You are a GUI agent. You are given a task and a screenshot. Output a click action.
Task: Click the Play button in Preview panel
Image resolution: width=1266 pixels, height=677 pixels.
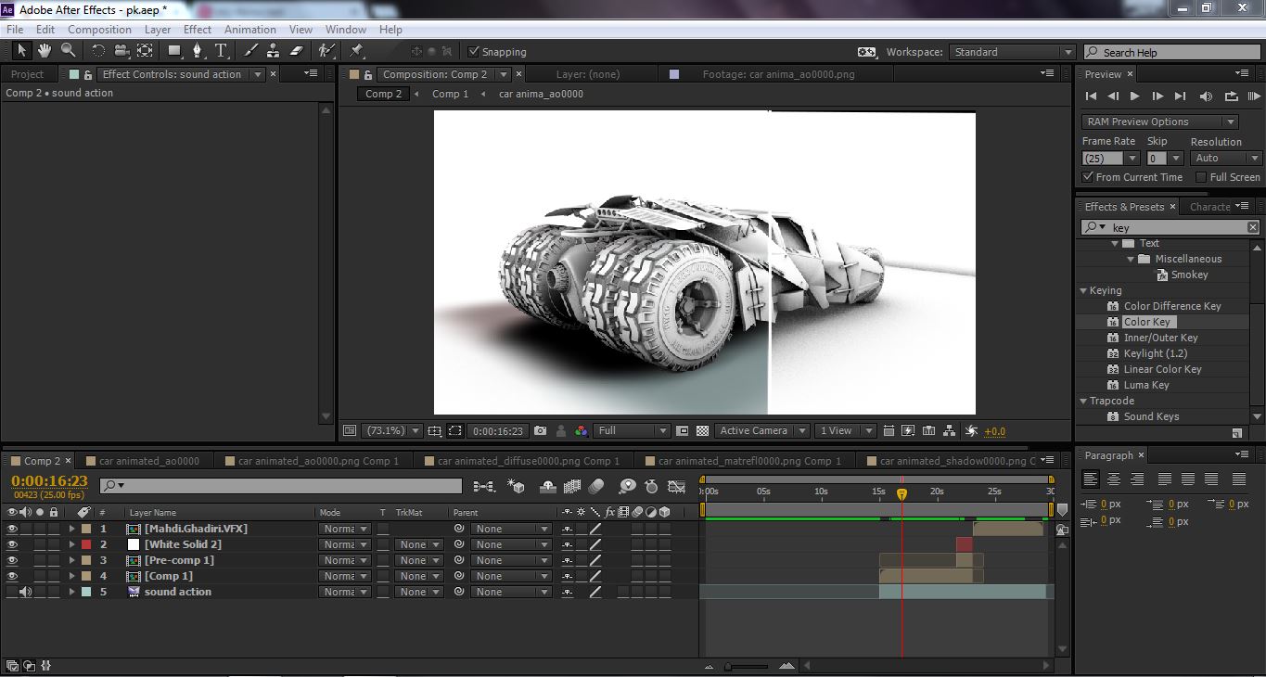[x=1134, y=96]
